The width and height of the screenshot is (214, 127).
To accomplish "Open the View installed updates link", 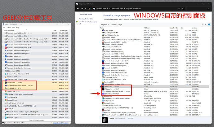I will coord(86,19).
